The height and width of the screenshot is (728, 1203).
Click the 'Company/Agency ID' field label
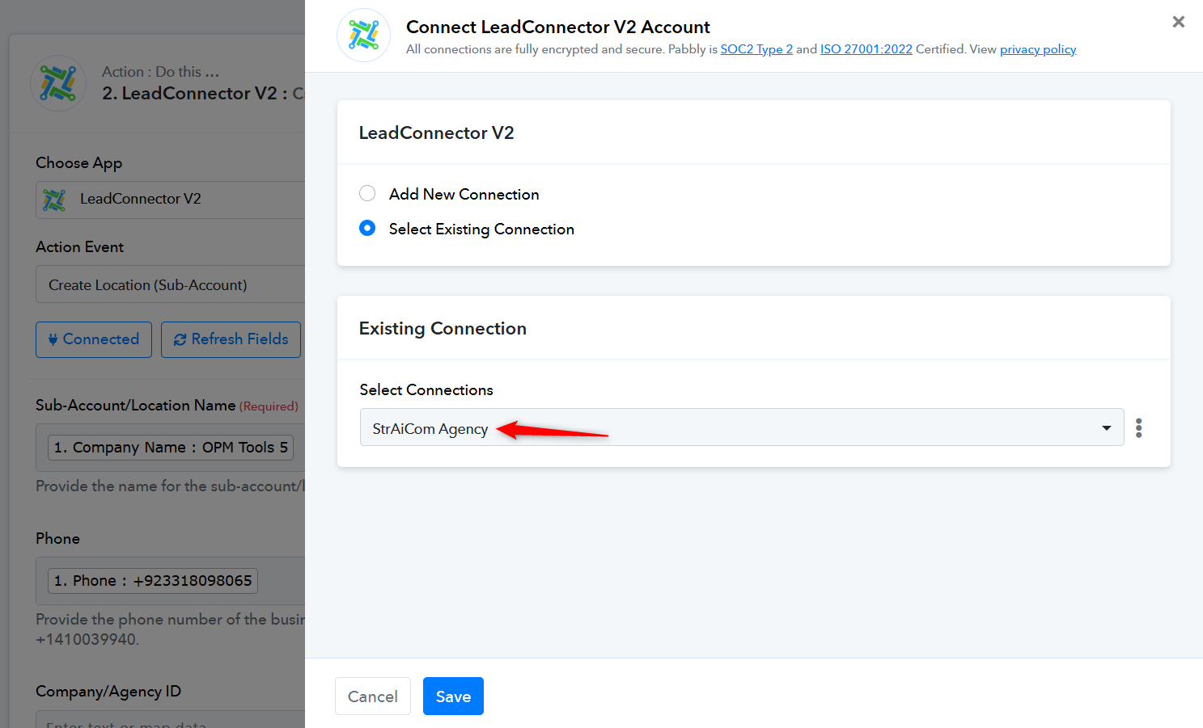click(108, 692)
